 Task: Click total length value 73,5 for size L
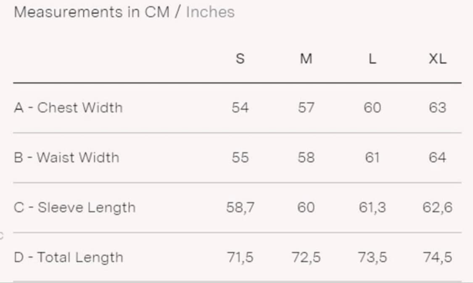click(372, 257)
